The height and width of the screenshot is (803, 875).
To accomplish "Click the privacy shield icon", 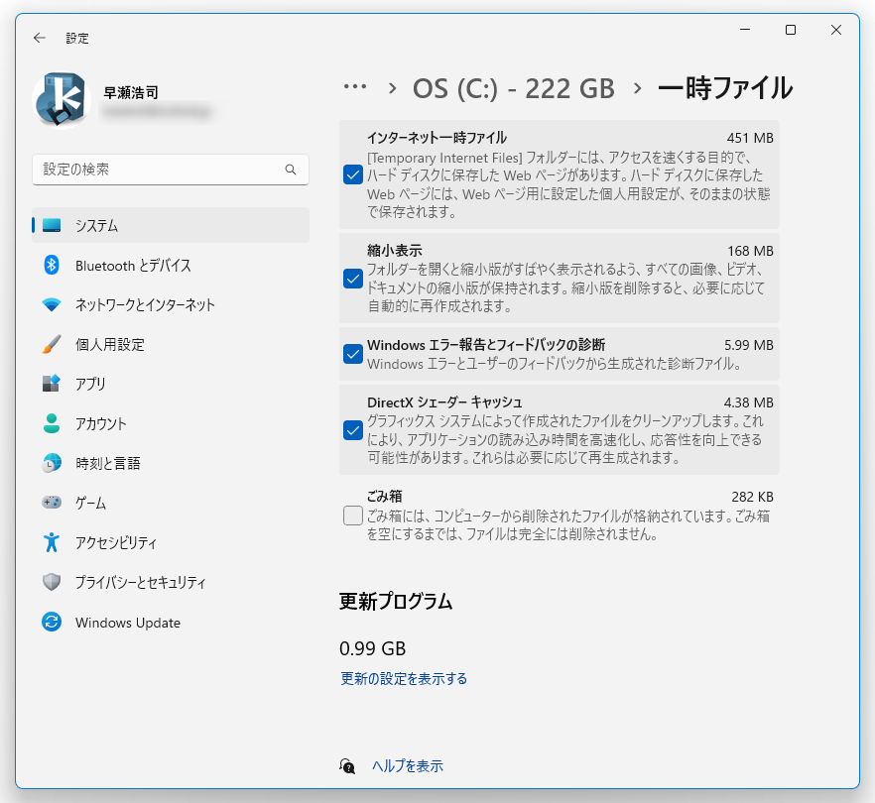I will click(52, 582).
